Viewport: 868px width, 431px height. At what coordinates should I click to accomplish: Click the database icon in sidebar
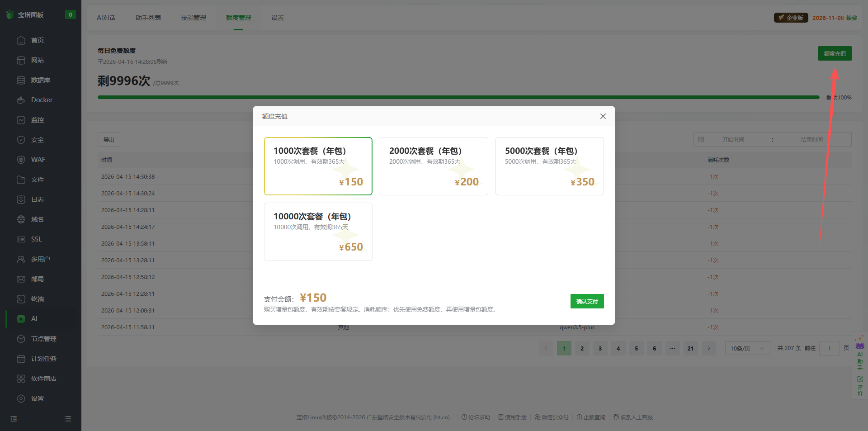click(21, 80)
